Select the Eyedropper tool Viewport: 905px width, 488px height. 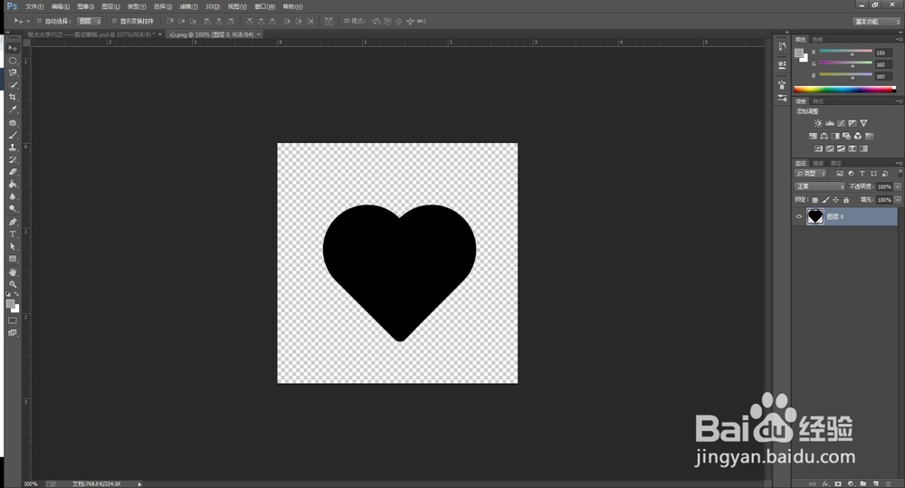[13, 110]
